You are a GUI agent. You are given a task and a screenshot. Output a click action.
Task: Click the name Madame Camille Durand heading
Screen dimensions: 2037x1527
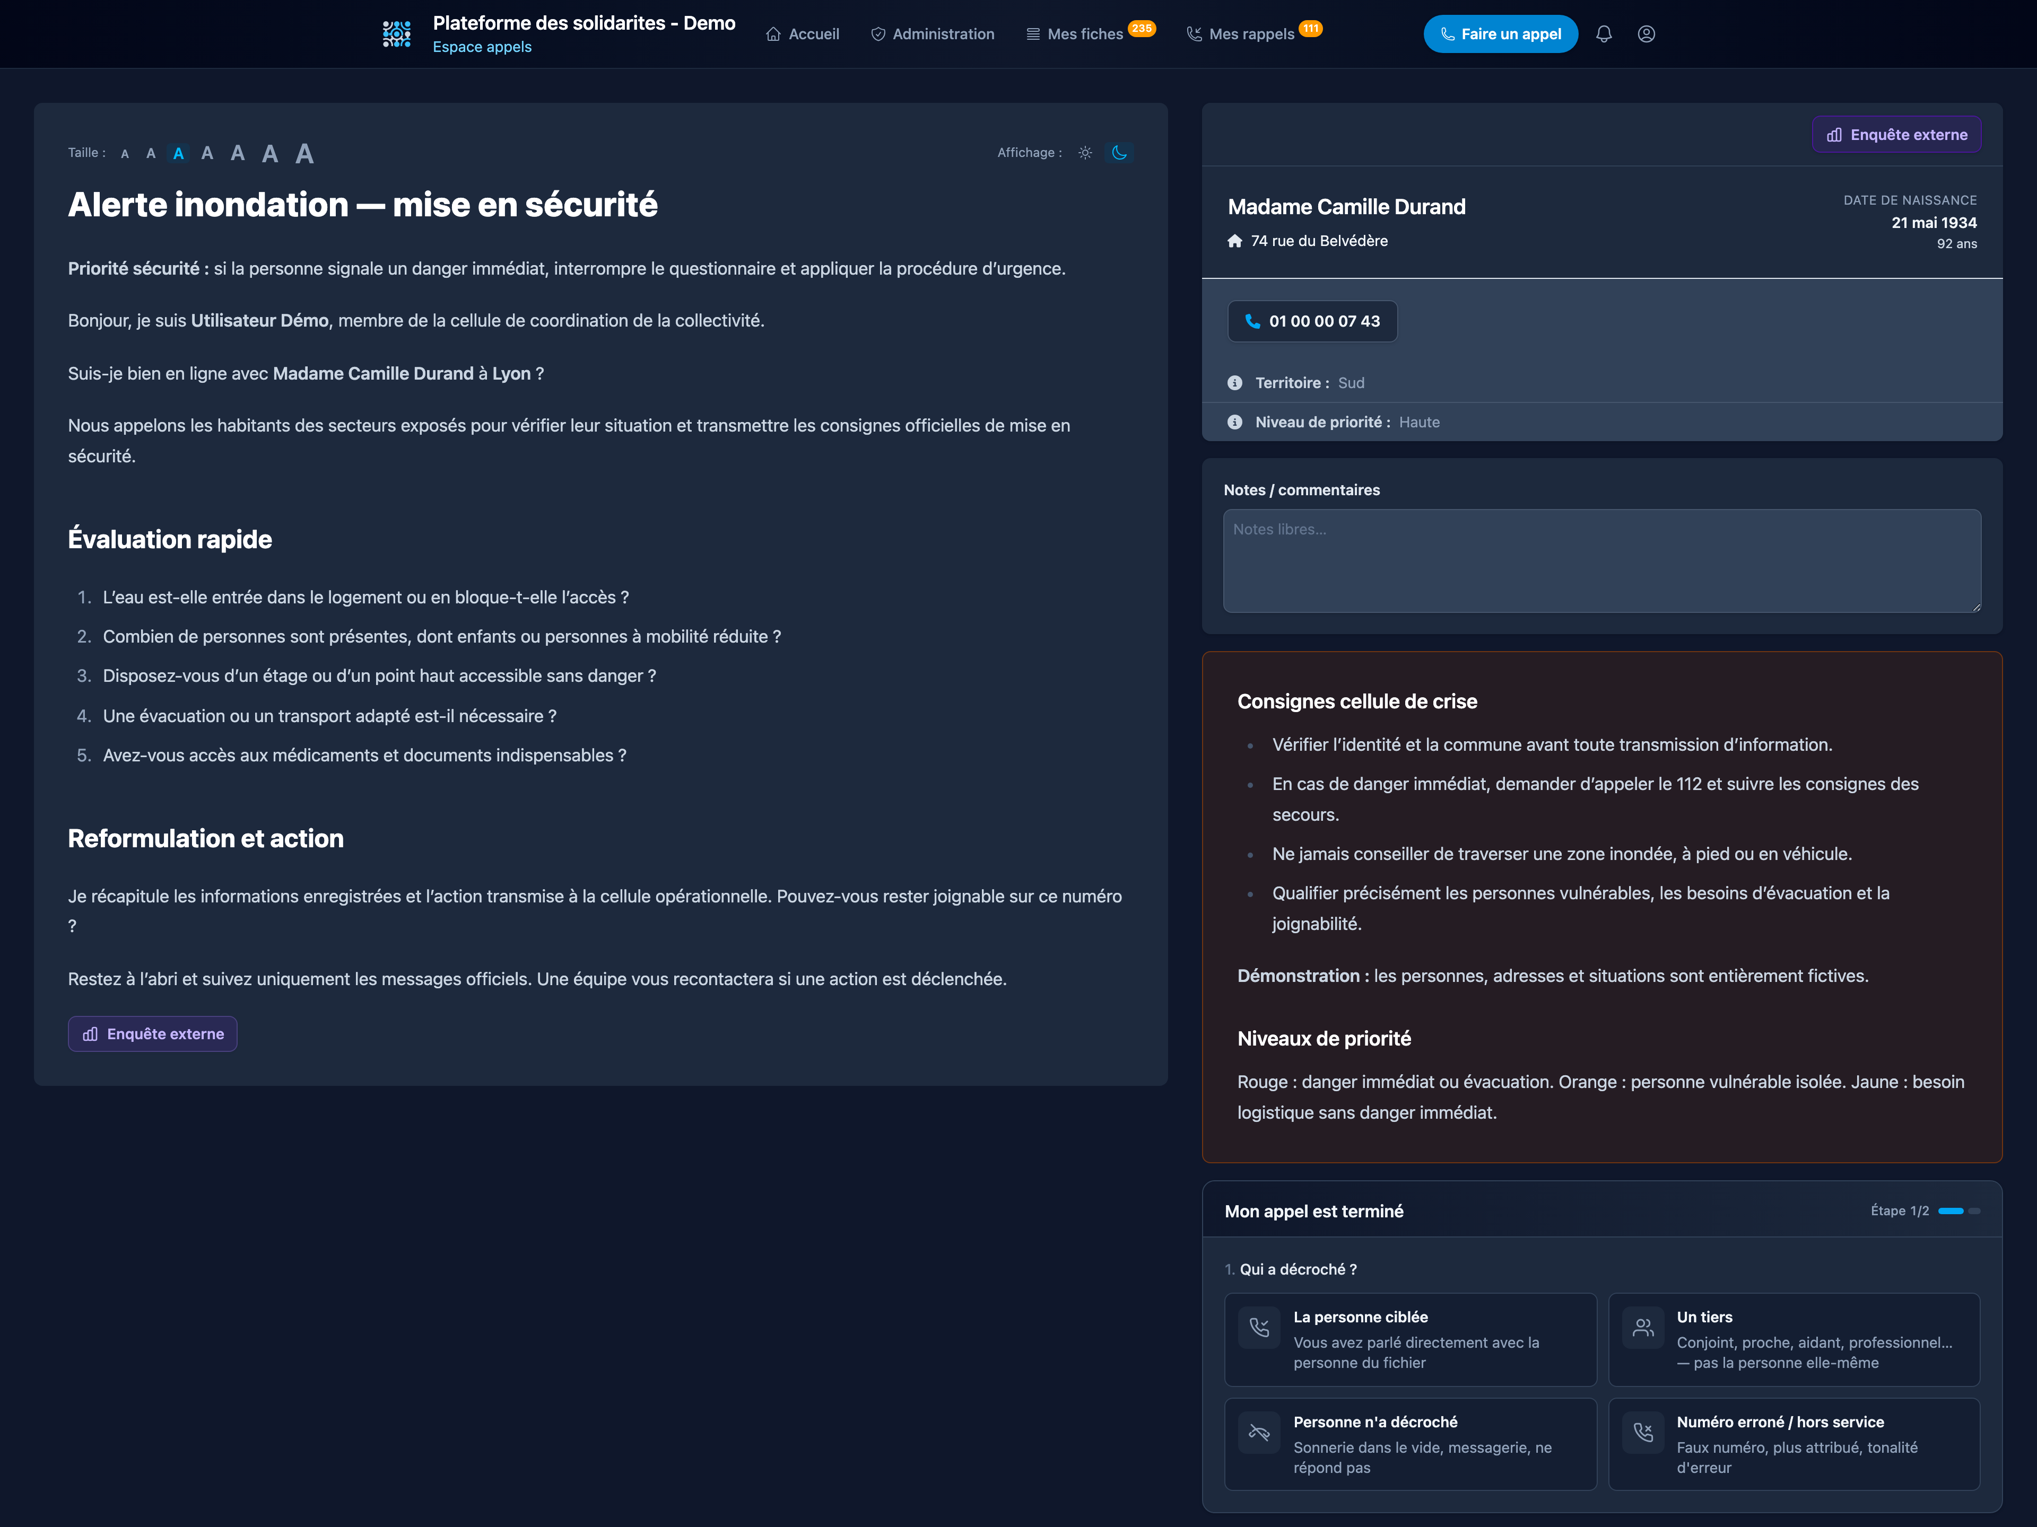pos(1346,207)
